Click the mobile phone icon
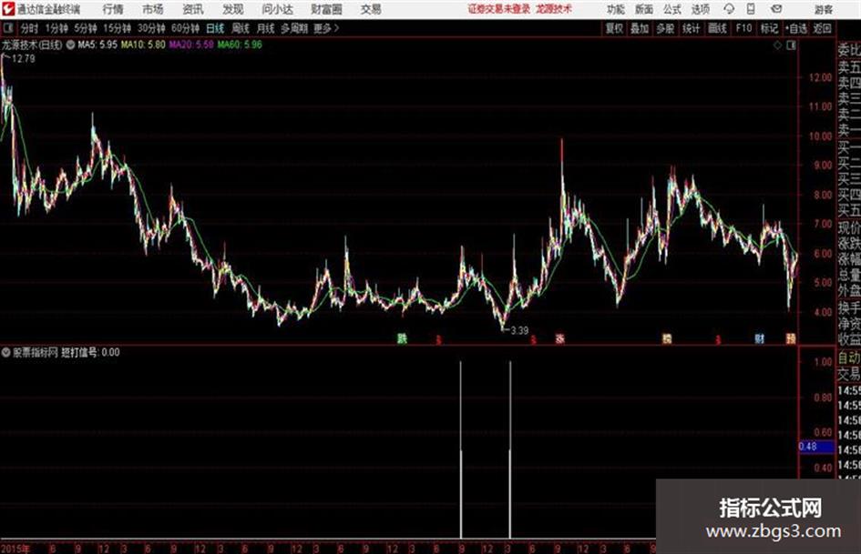Screen dimensions: 861x554 [751, 9]
